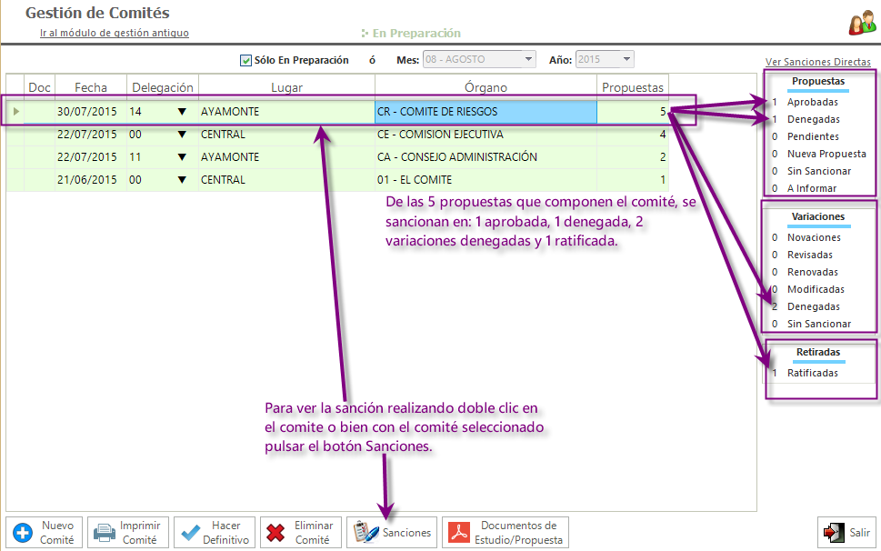Select the cell 01 - EL COMITE
881x551 pixels.
486,180
